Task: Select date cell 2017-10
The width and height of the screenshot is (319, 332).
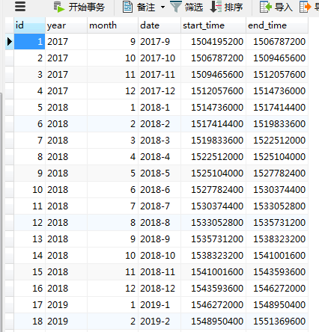Action: (159, 58)
